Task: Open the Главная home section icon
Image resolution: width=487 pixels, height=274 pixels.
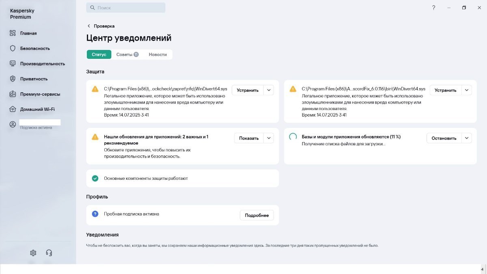Action: [x=13, y=33]
